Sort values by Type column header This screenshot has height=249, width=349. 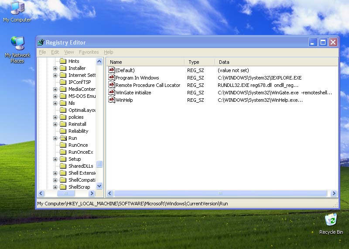point(200,62)
